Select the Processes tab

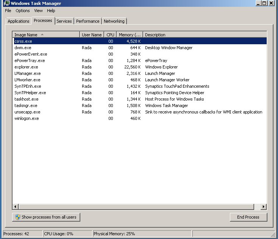[43, 20]
